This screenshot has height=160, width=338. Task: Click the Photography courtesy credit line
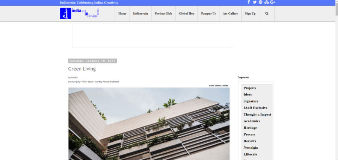[94, 82]
